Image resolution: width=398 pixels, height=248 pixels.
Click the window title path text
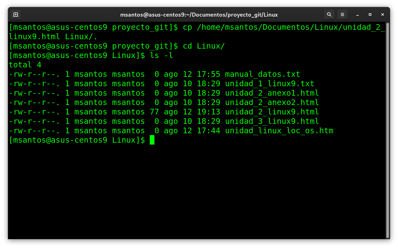tap(199, 15)
